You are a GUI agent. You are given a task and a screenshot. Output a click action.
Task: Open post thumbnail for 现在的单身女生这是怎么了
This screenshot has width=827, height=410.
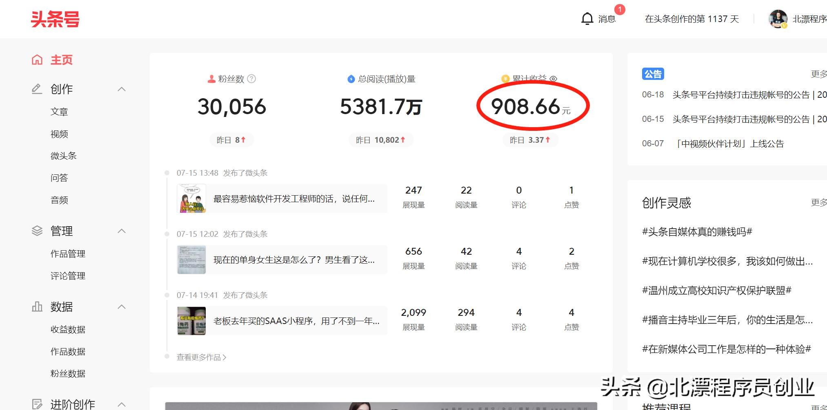coord(191,260)
